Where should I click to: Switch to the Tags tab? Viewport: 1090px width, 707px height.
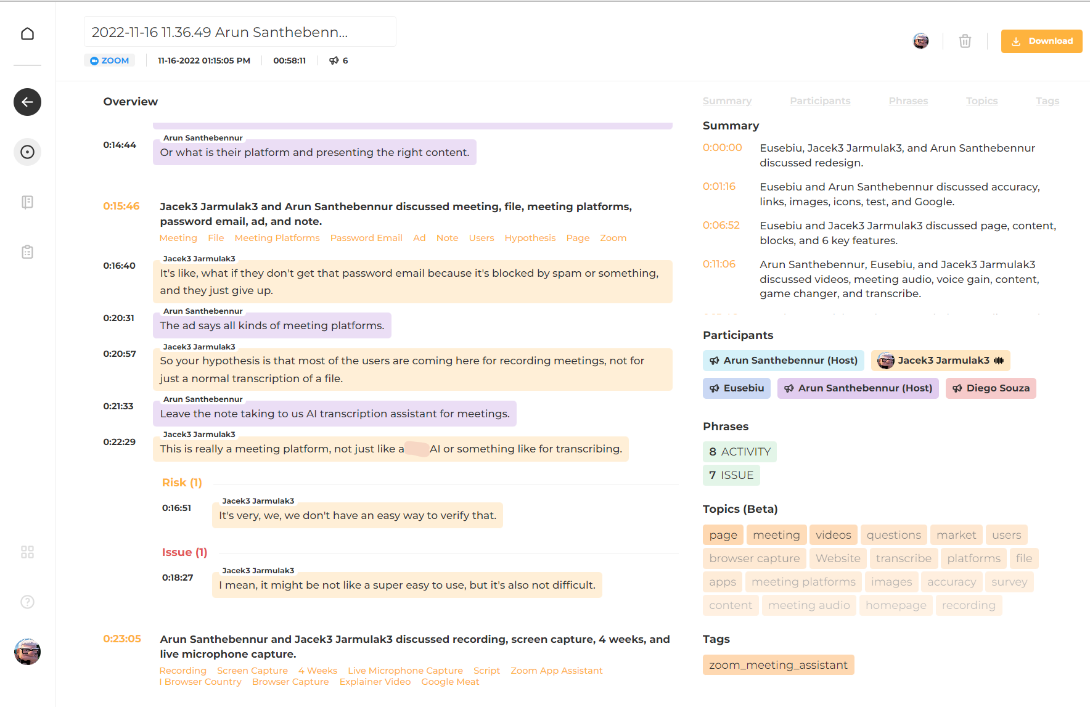point(1047,100)
